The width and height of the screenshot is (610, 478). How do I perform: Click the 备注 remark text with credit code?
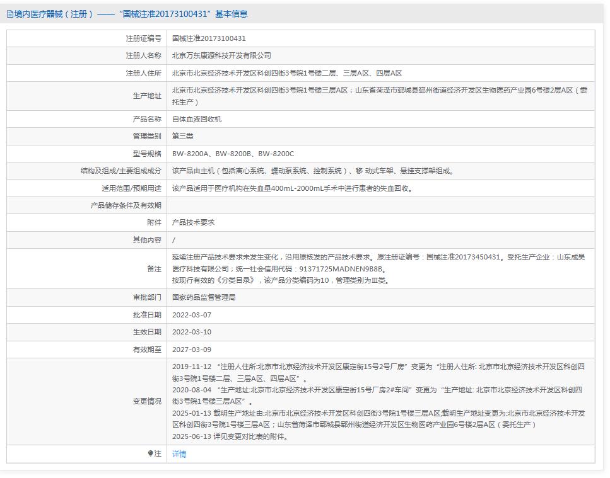pyautogui.click(x=378, y=268)
